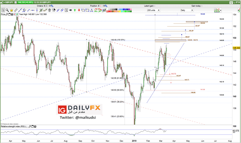The height and width of the screenshot is (143, 241).
Task: Open RSI indicator wrench settings
Action: click(30, 126)
